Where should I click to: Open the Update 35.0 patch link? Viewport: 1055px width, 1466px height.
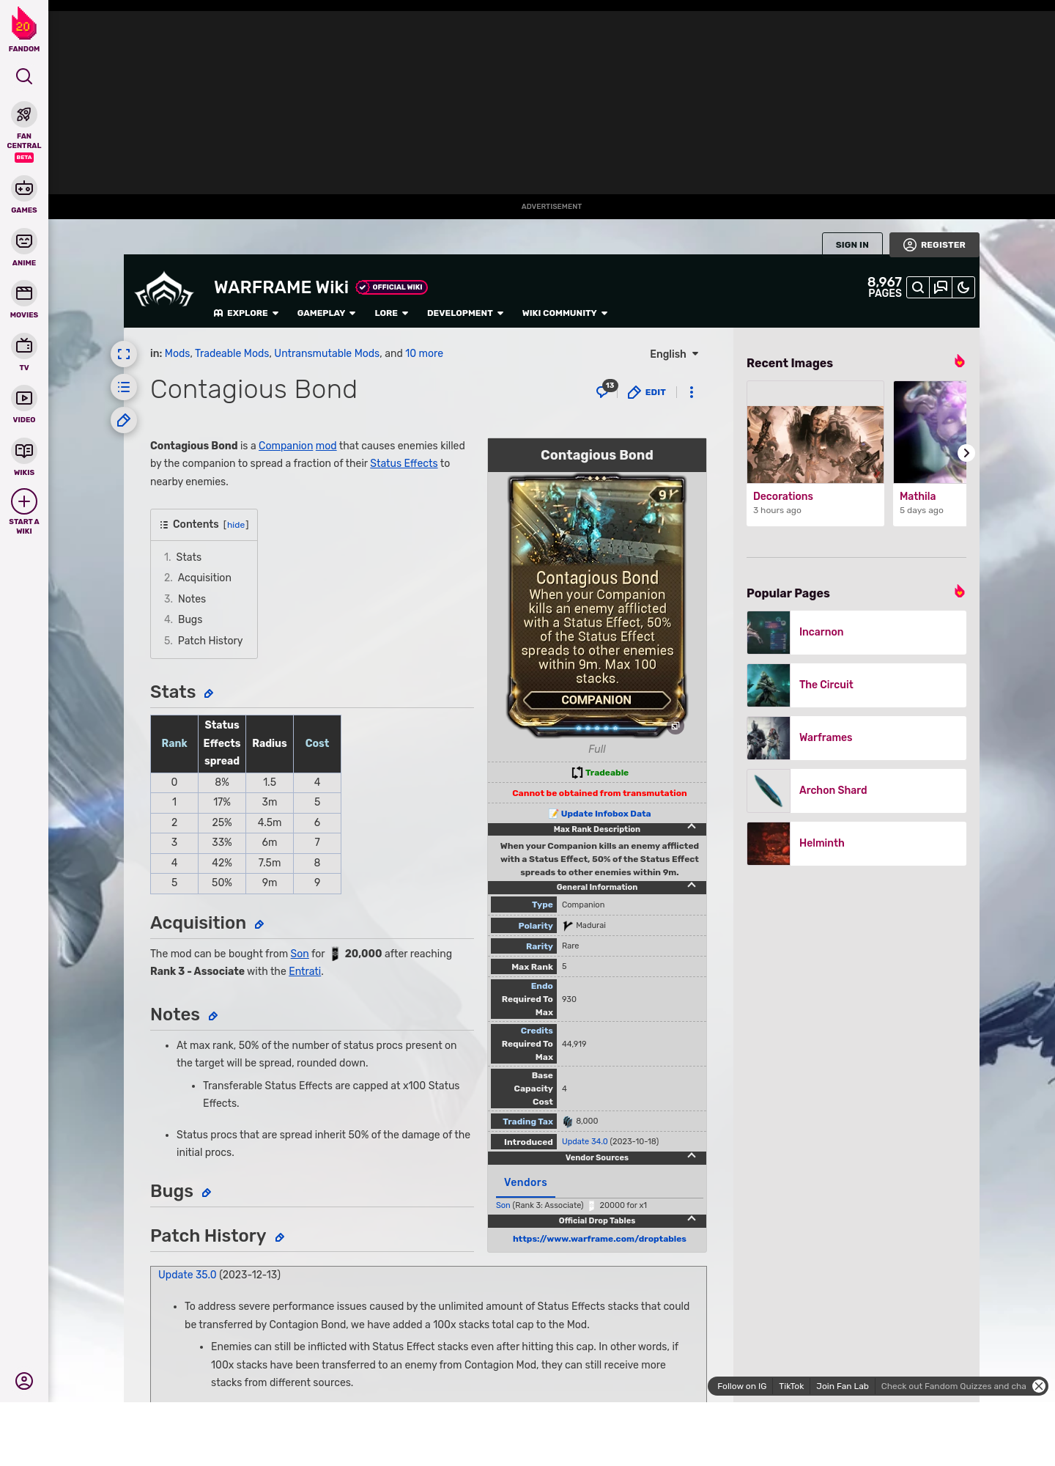pos(188,1275)
